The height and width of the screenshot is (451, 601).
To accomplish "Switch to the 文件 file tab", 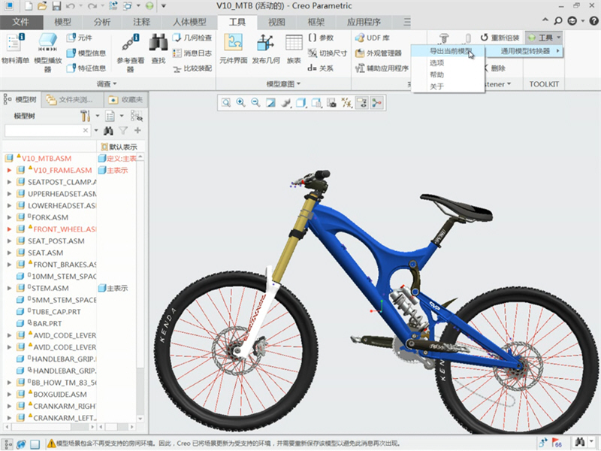I will (21, 22).
